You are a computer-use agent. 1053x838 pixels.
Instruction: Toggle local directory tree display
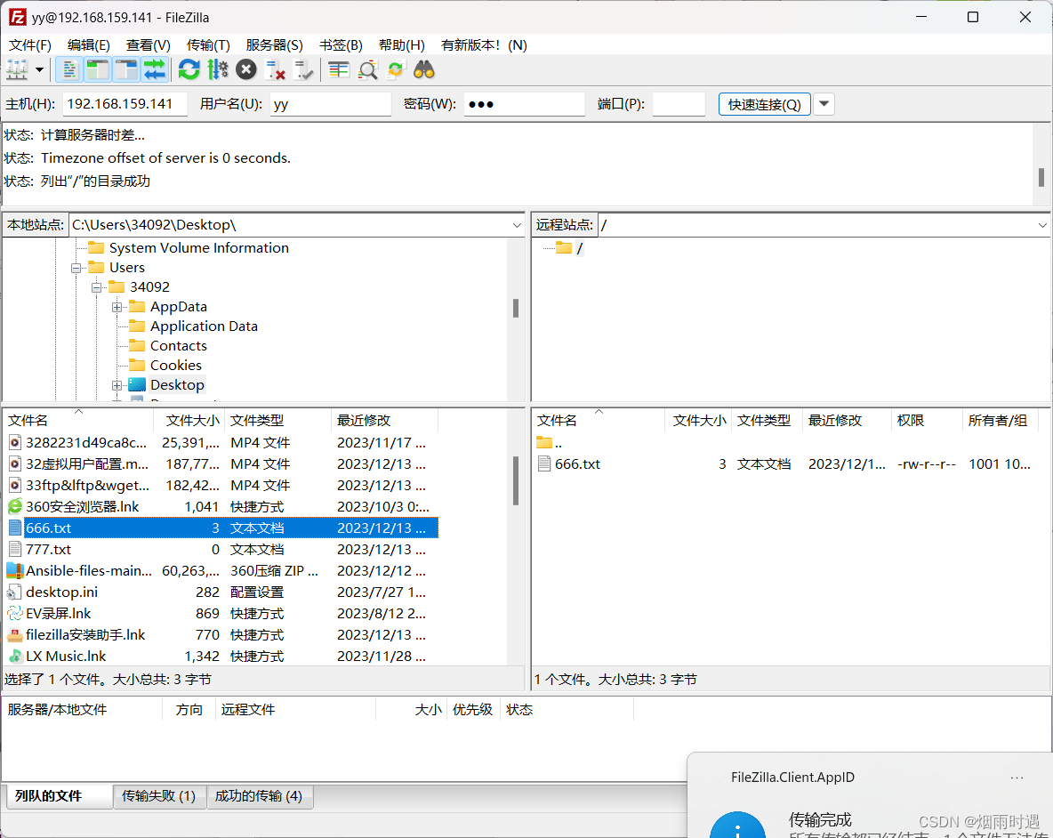tap(97, 69)
